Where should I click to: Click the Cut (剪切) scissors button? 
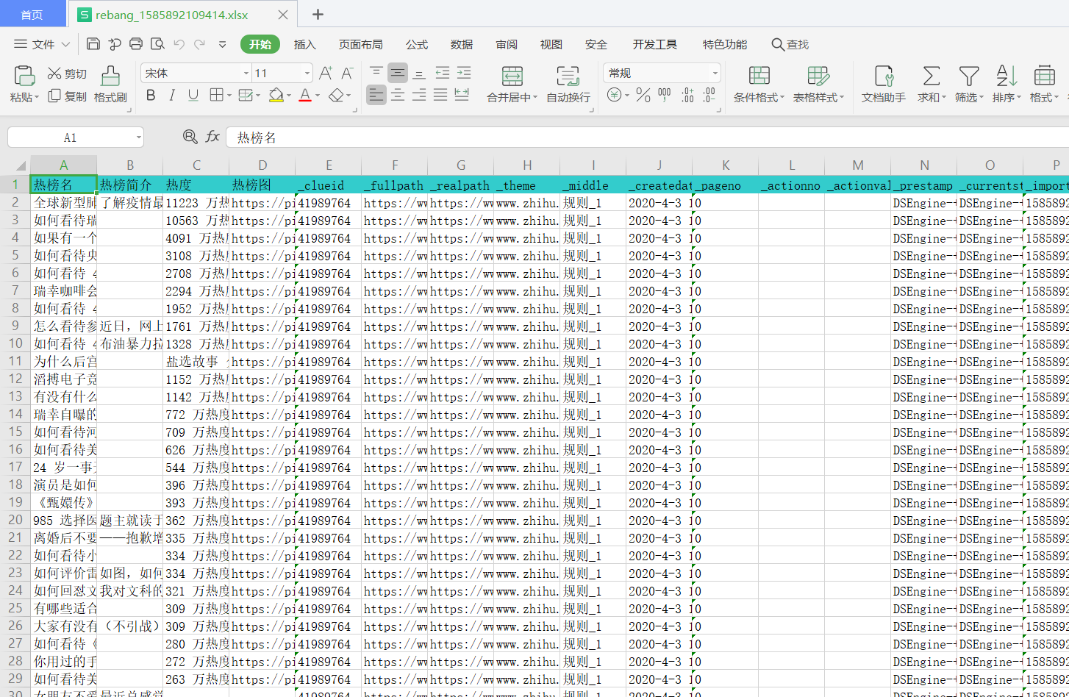(x=67, y=74)
